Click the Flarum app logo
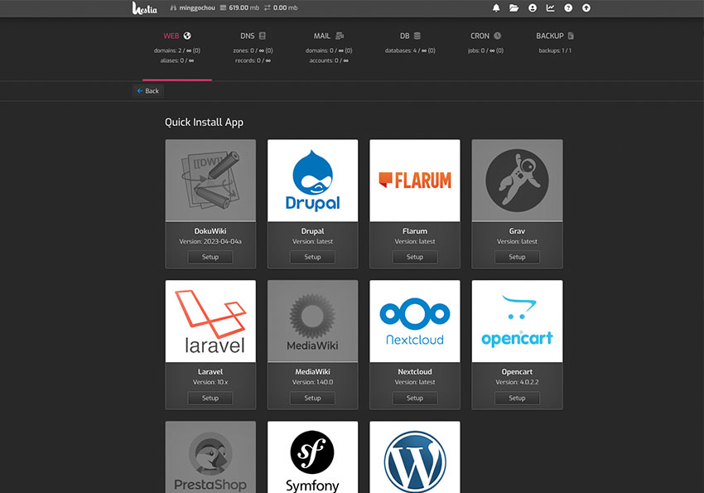Image resolution: width=704 pixels, height=493 pixels. [415, 181]
